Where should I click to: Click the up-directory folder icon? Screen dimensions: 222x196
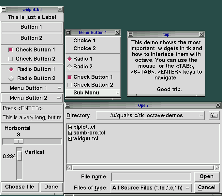coord(214,116)
